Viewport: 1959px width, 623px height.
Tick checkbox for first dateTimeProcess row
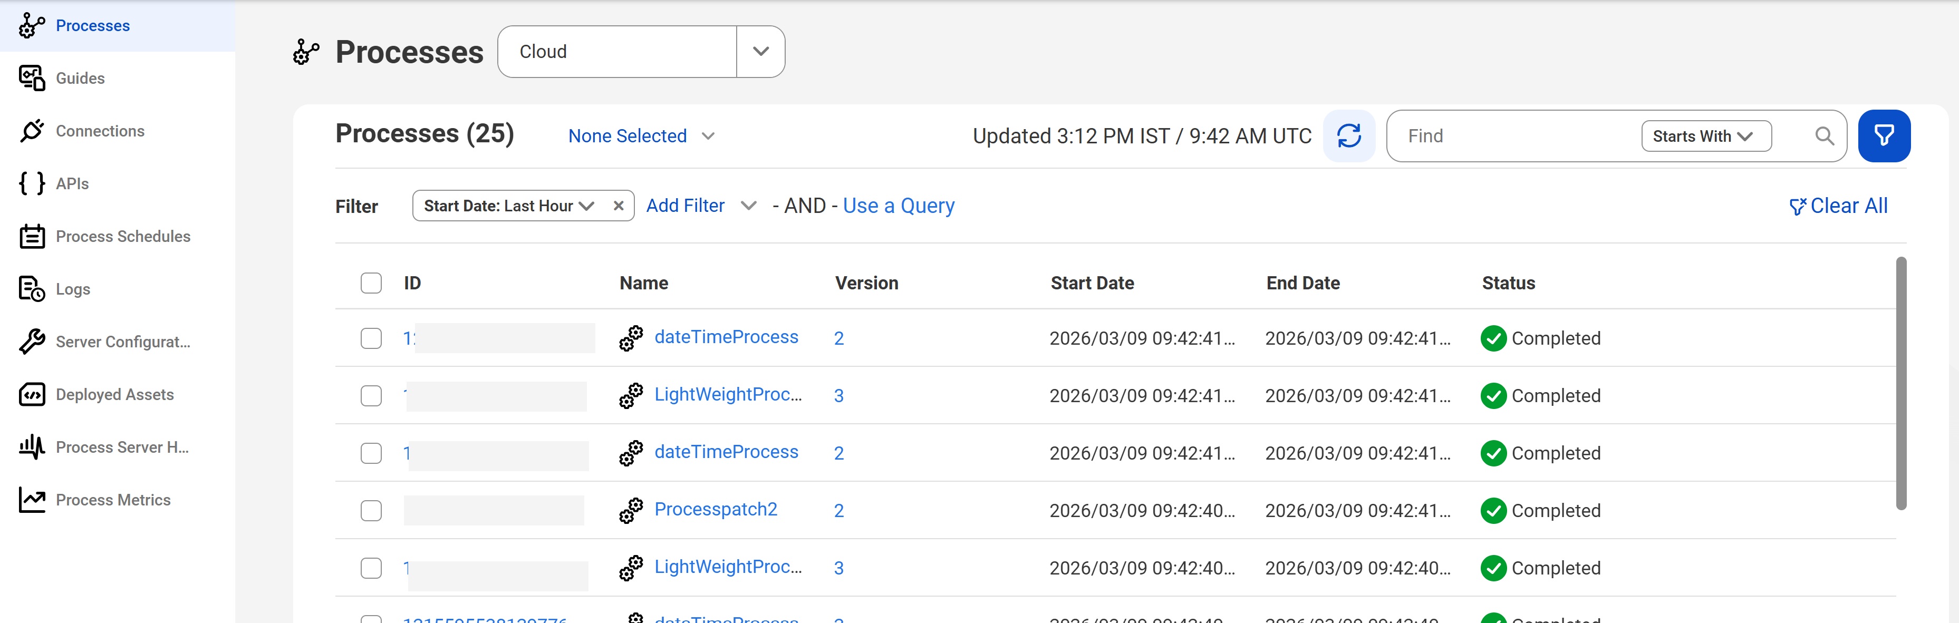371,338
